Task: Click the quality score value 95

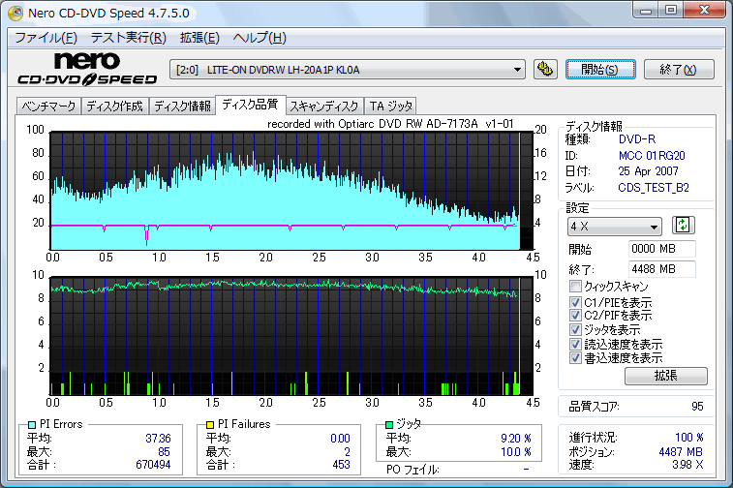Action: 697,407
